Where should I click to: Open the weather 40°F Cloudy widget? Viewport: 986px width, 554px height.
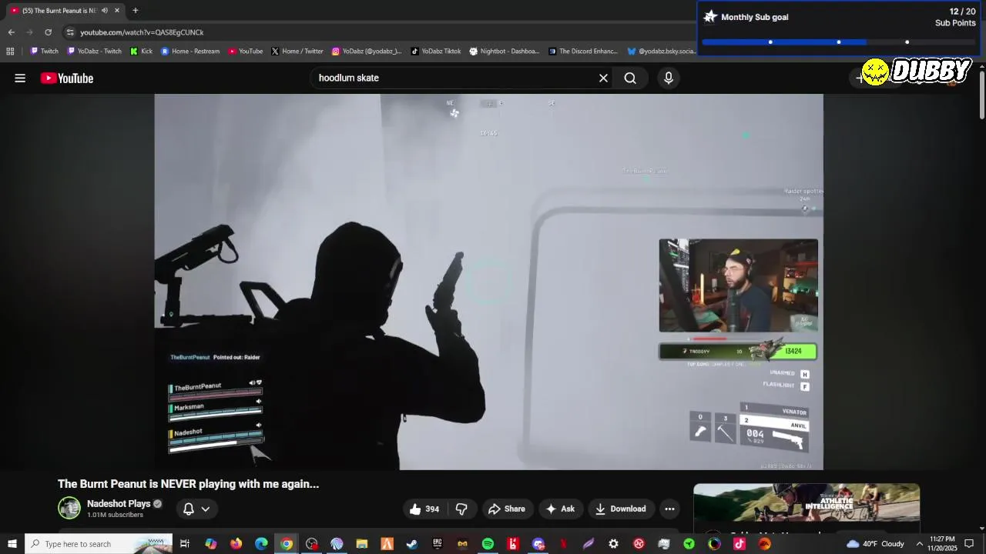[x=876, y=544]
